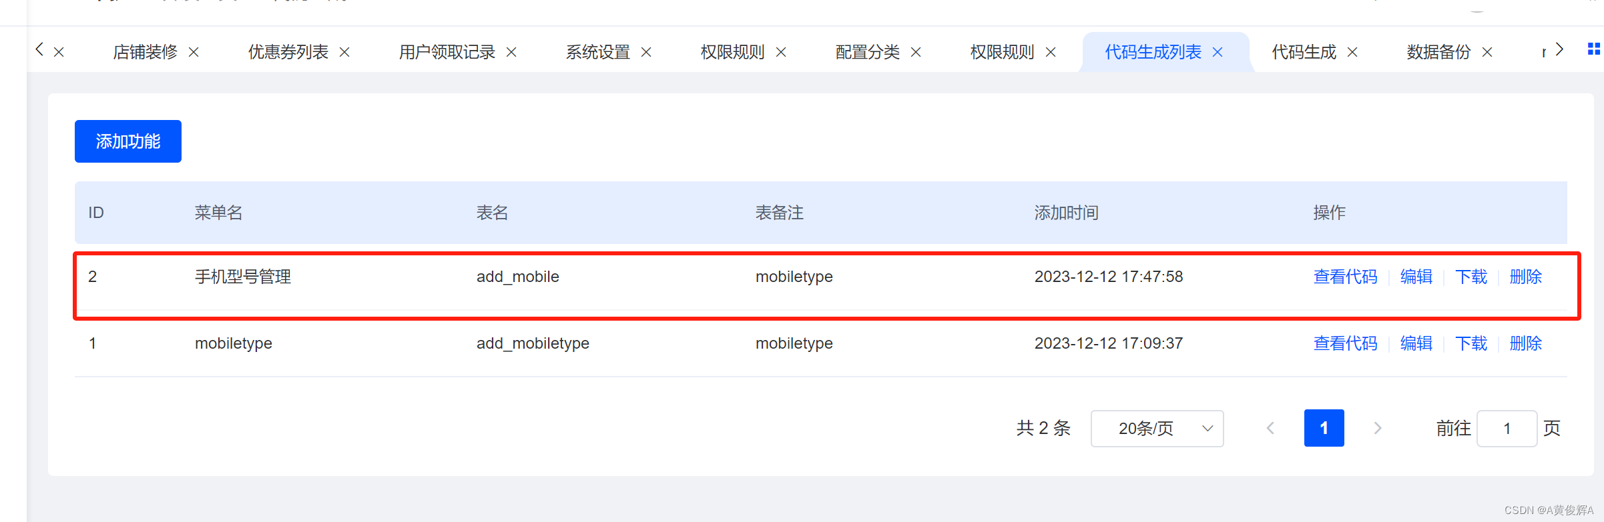Delete the add_mobiletype row
1604x522 pixels.
point(1526,343)
